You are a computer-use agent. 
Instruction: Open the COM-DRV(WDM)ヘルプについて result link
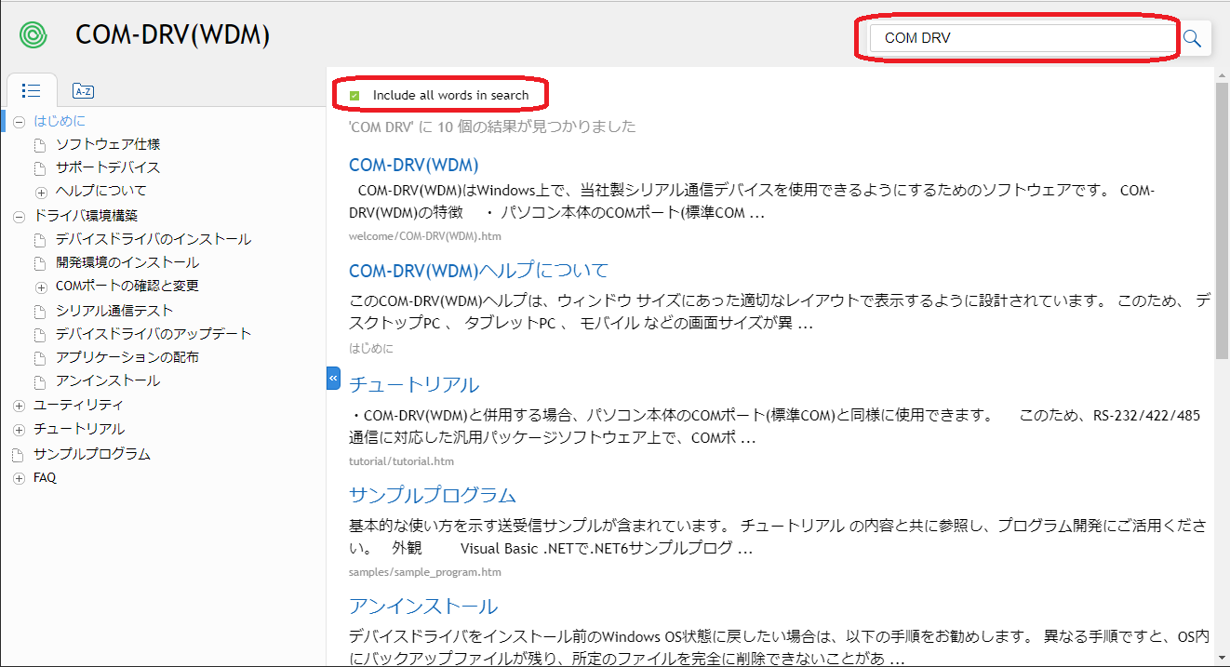[x=478, y=271]
